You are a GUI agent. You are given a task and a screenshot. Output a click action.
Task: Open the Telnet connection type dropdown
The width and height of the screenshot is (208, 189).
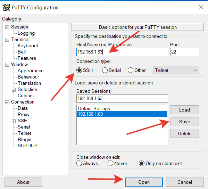[x=176, y=70]
